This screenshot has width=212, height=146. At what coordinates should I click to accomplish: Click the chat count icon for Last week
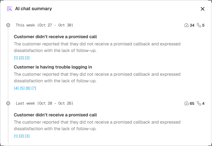pos(187,104)
